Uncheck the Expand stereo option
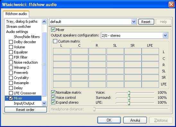Viewport: 176px width, 127px height. 53,102
